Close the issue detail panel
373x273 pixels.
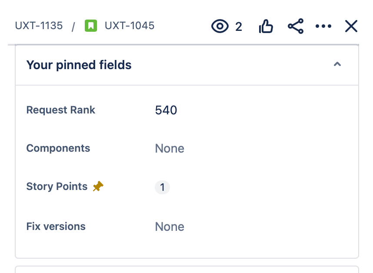[351, 27]
